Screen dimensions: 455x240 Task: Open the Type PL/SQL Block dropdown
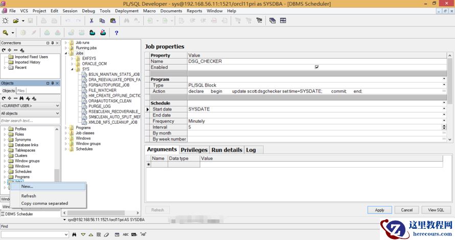pyautogui.click(x=444, y=85)
